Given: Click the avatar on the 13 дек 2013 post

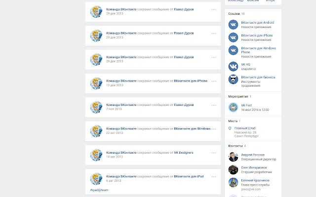Looking at the screenshot, I should [x=96, y=83].
